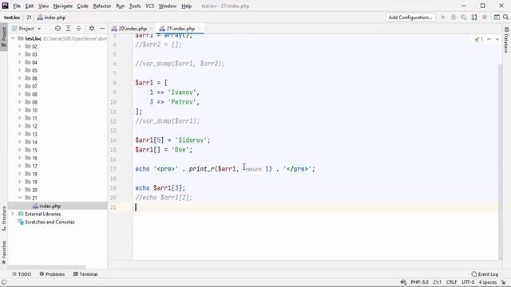The image size is (511, 287).
Task: Open the TODO tool window
Action: point(22,274)
